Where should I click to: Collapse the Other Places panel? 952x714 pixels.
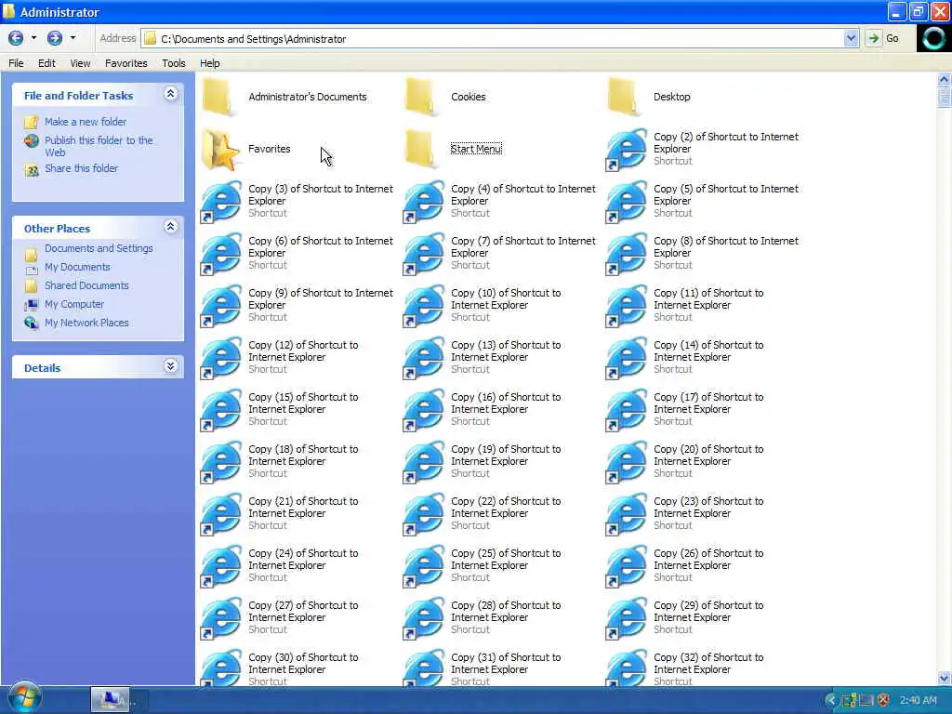point(171,227)
